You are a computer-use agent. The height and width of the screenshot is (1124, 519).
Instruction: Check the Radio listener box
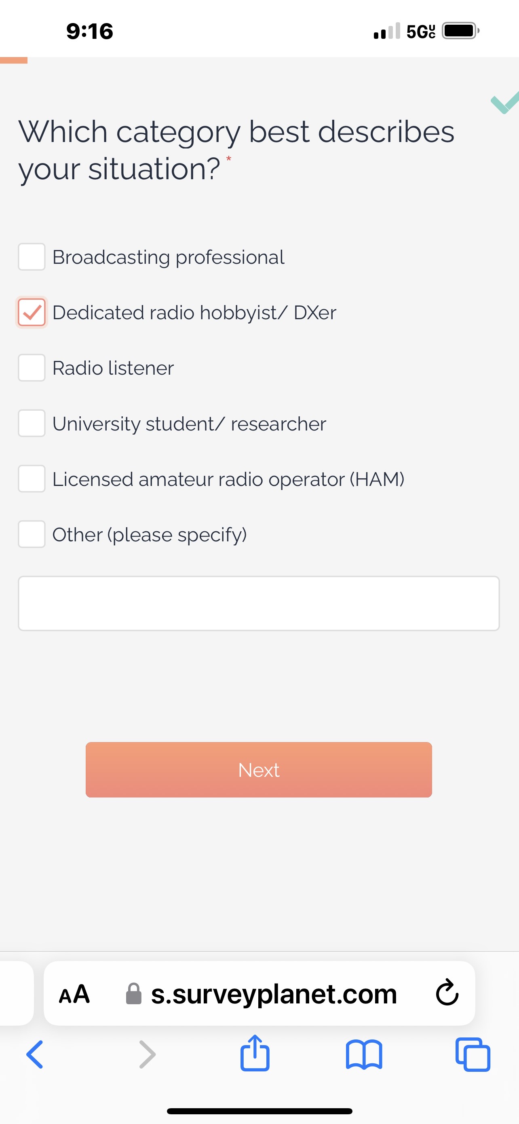pyautogui.click(x=32, y=368)
